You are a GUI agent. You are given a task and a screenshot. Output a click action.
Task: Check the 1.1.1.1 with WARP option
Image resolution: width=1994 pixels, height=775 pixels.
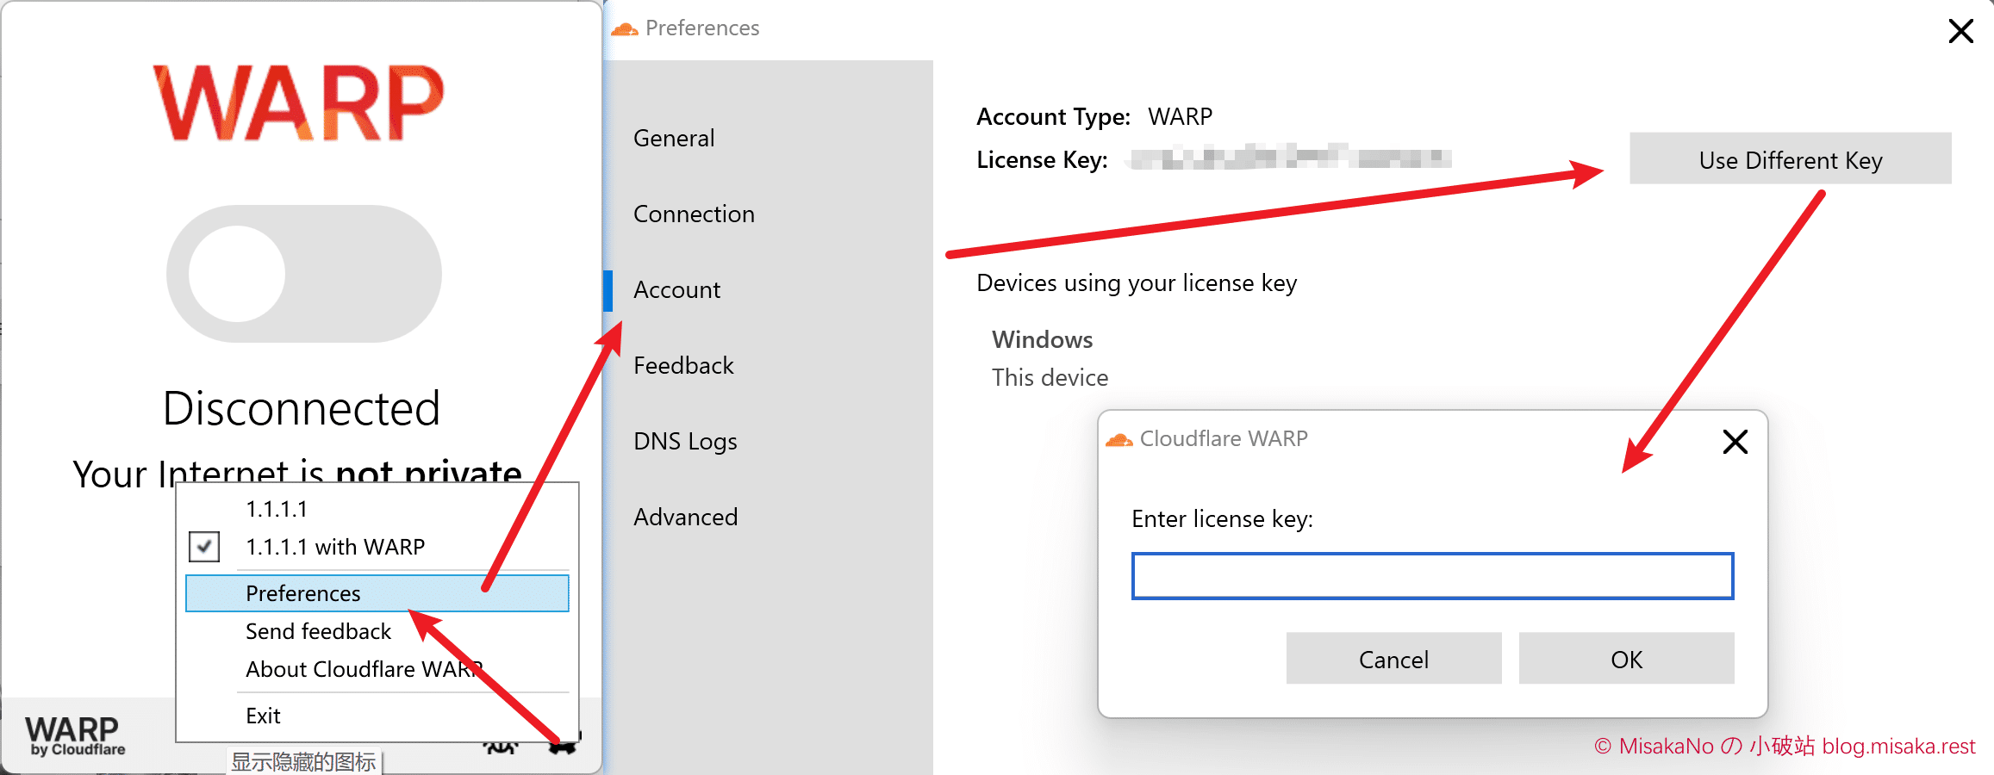[204, 547]
